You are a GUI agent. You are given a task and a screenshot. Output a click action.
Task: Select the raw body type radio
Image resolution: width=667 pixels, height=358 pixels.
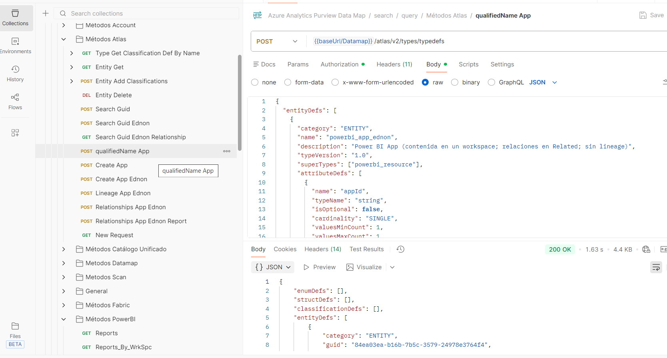[425, 82]
